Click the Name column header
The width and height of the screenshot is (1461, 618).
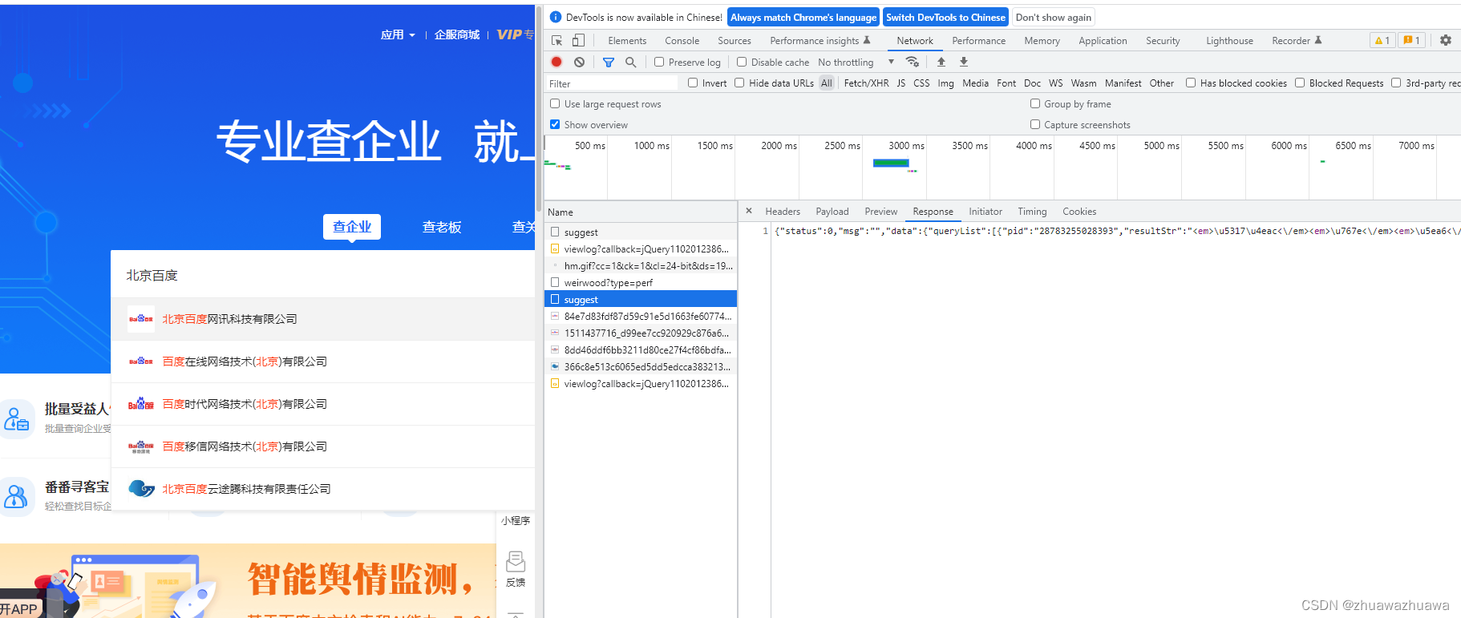tap(641, 212)
